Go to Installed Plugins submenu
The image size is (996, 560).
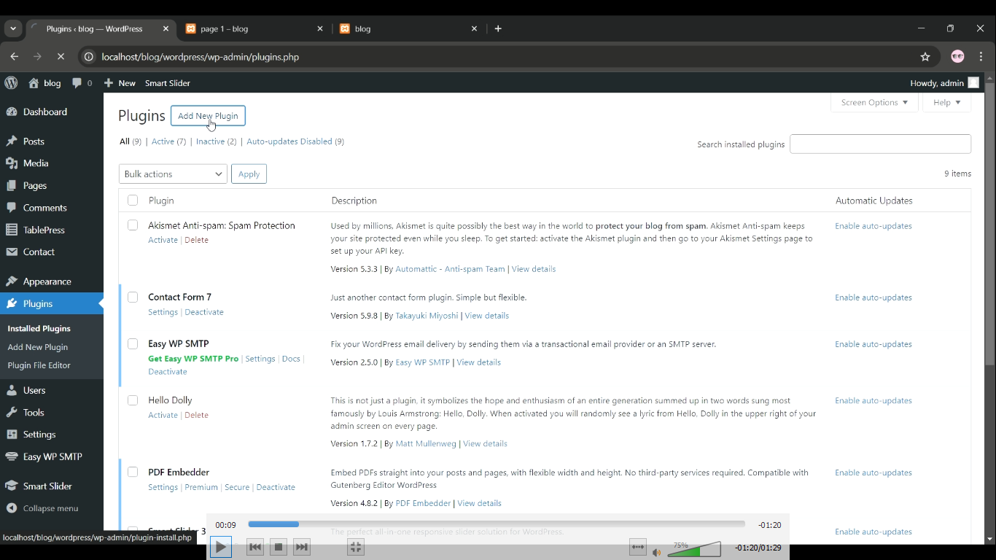click(x=39, y=329)
